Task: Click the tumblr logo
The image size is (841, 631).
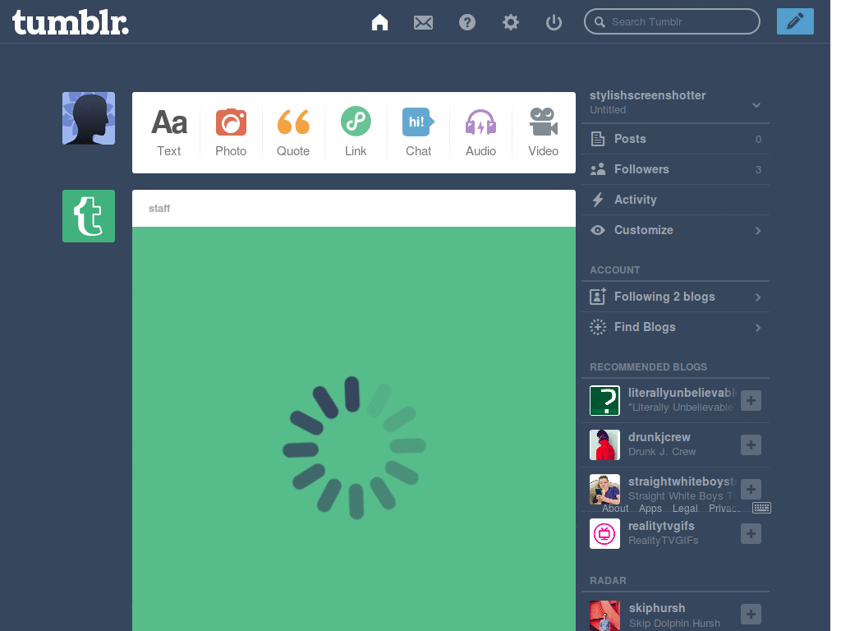Action: tap(71, 22)
